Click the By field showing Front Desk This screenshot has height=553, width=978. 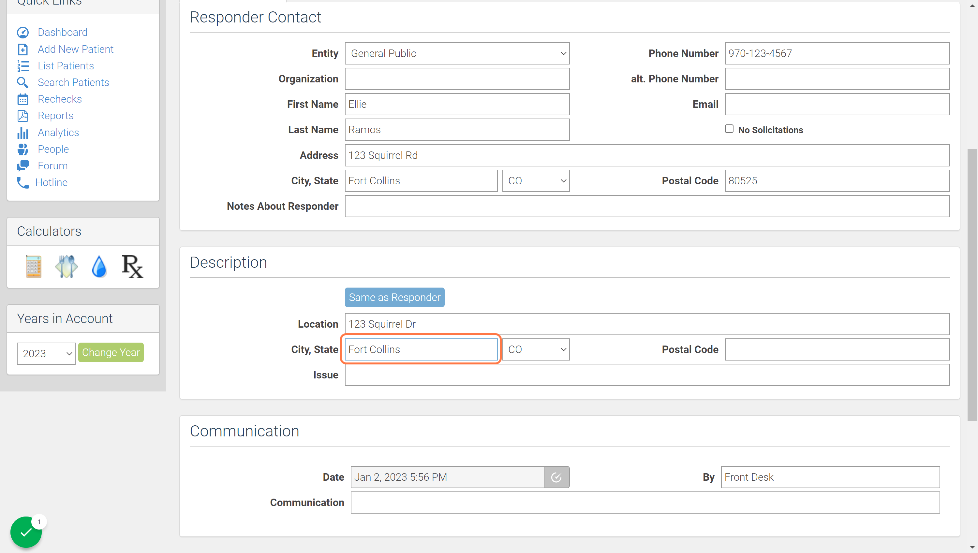pos(830,477)
